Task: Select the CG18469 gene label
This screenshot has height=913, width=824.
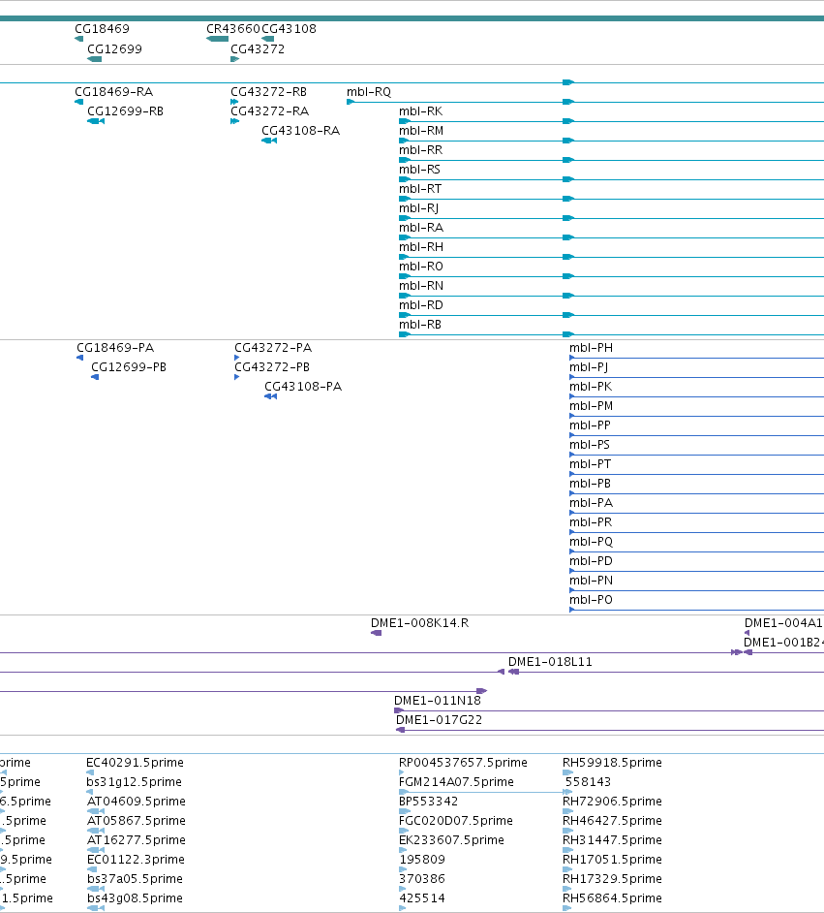Action: tap(103, 28)
